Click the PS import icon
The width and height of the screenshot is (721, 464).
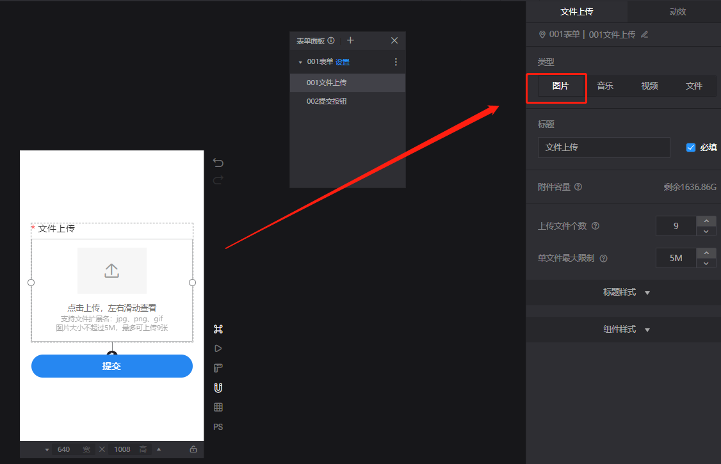[x=218, y=427]
